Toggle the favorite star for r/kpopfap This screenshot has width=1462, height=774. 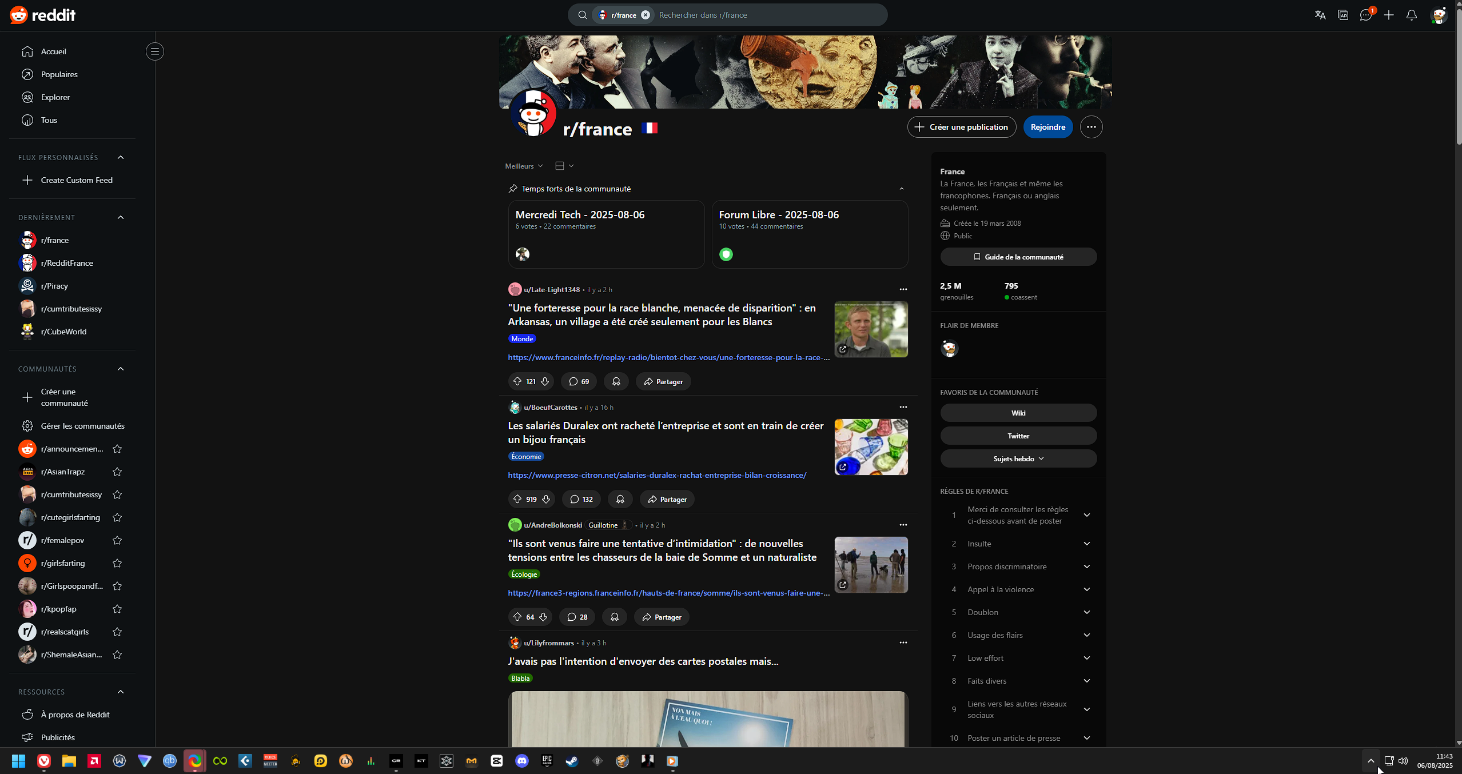click(117, 609)
